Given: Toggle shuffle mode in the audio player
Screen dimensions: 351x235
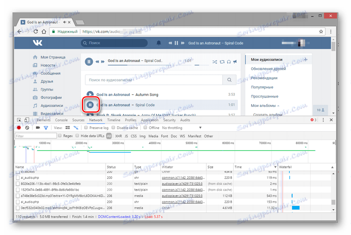Looking at the screenshot, I should [214, 62].
